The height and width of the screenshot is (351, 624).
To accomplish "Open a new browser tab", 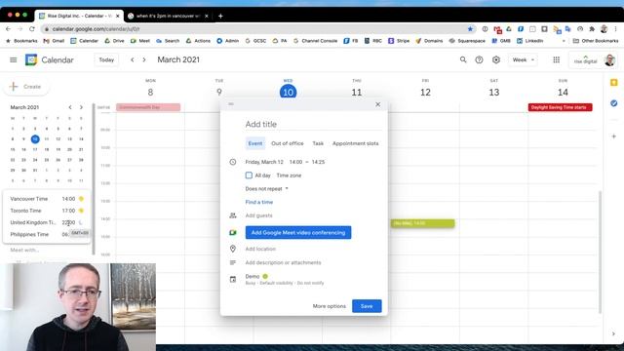I will [220, 16].
